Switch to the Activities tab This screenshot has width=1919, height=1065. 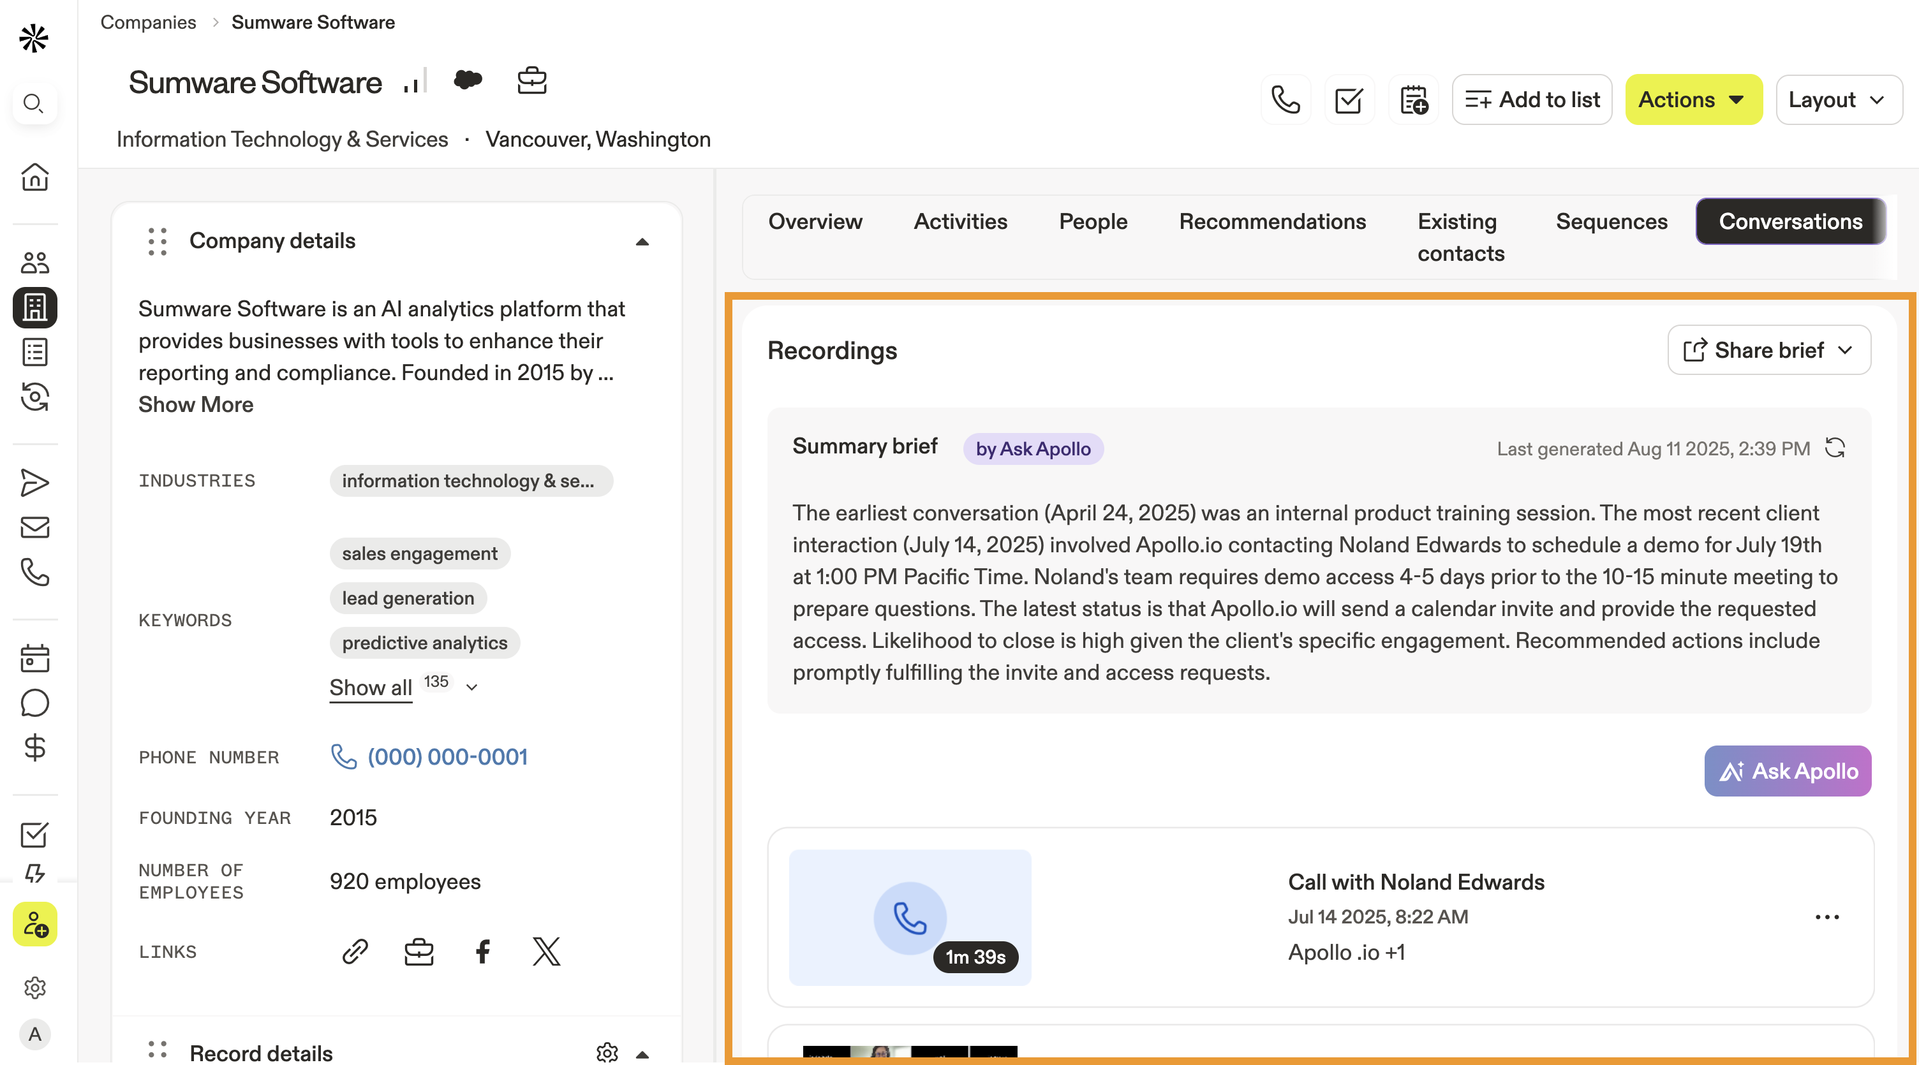(x=960, y=221)
